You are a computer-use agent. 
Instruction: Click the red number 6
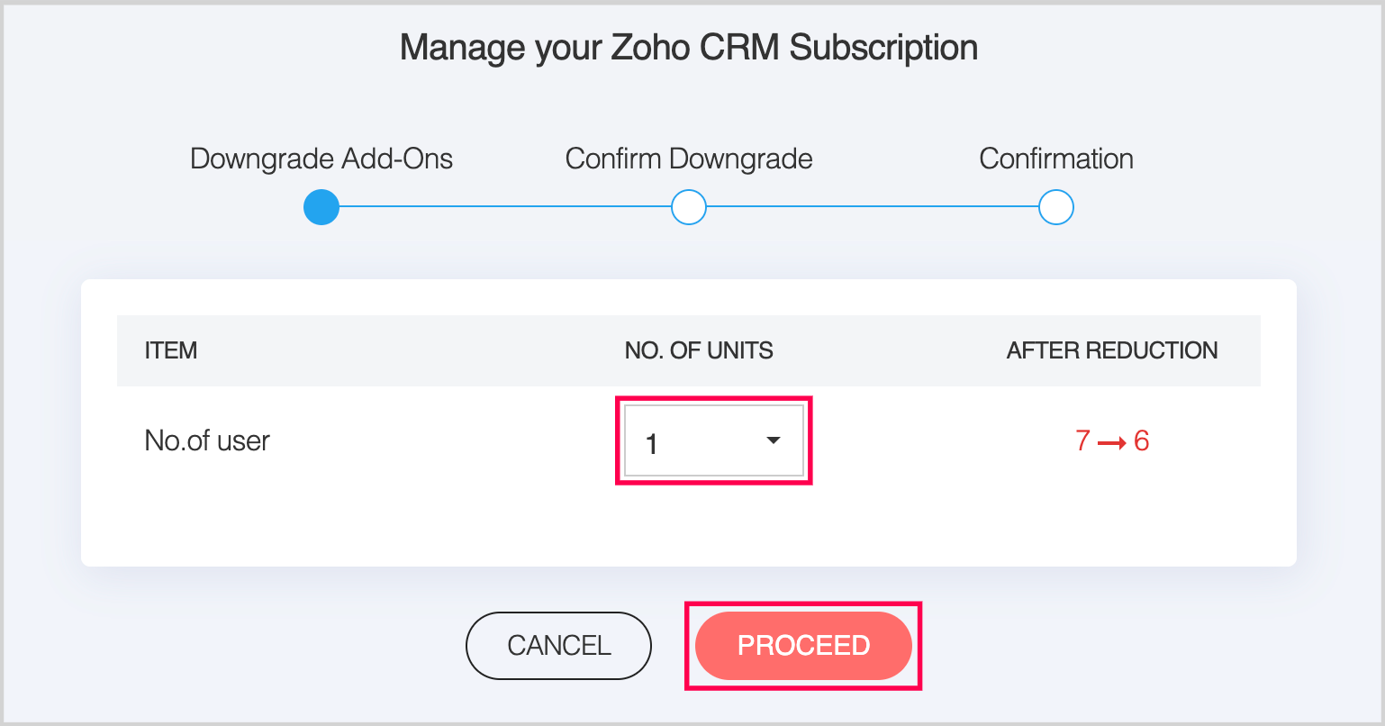click(x=1141, y=441)
